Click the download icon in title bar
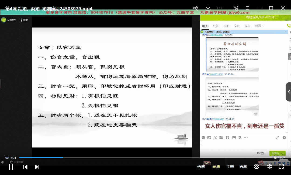This screenshot has width=291, height=175. coord(208,8)
